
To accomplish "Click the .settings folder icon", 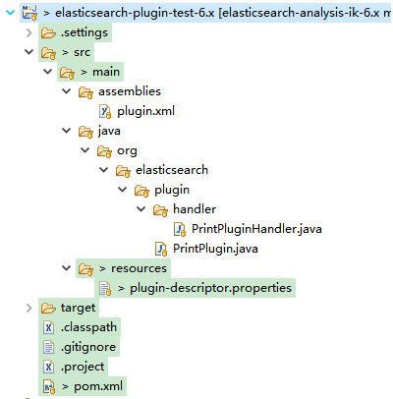I will (x=48, y=32).
